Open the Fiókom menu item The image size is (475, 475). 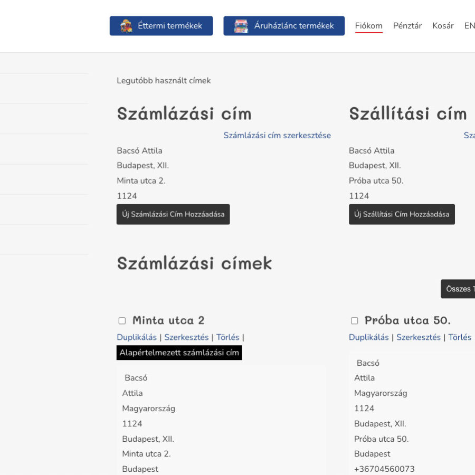click(368, 26)
